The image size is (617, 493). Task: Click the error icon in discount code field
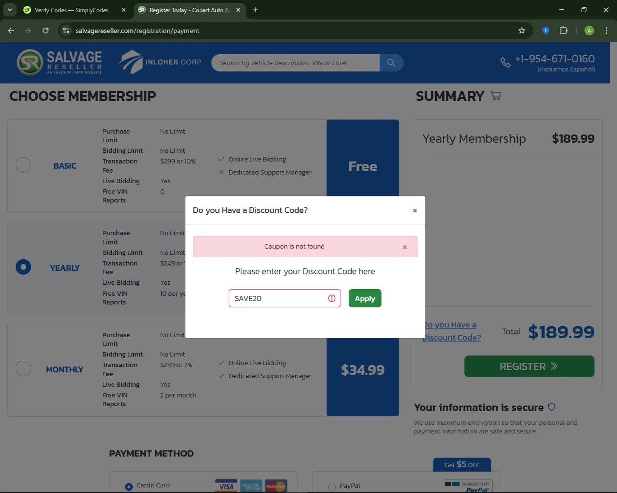click(332, 298)
